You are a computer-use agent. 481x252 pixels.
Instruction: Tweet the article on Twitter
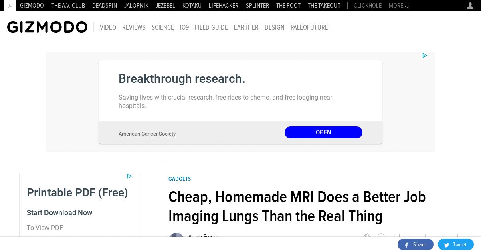[x=456, y=244]
